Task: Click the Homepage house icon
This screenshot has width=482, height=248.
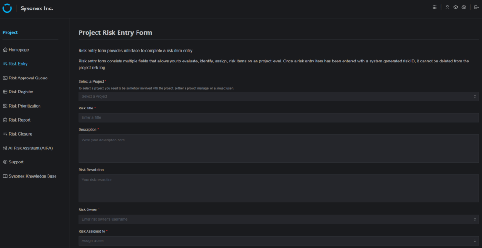Action: (5, 50)
